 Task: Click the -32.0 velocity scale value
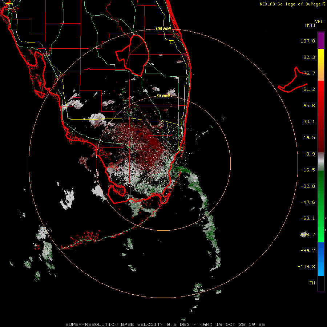tap(308, 186)
